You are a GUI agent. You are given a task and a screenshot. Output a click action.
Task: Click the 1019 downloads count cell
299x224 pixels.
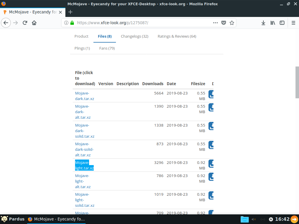tap(159, 195)
